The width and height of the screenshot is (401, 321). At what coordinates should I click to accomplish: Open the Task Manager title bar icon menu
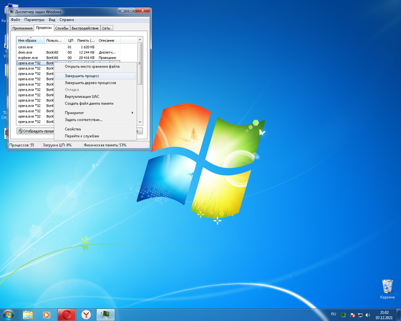pyautogui.click(x=12, y=12)
